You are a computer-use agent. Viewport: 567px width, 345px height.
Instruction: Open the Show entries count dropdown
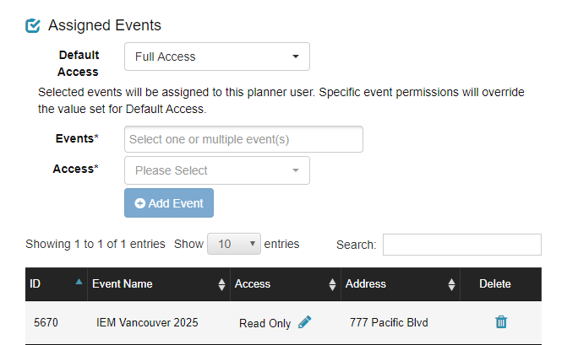234,244
